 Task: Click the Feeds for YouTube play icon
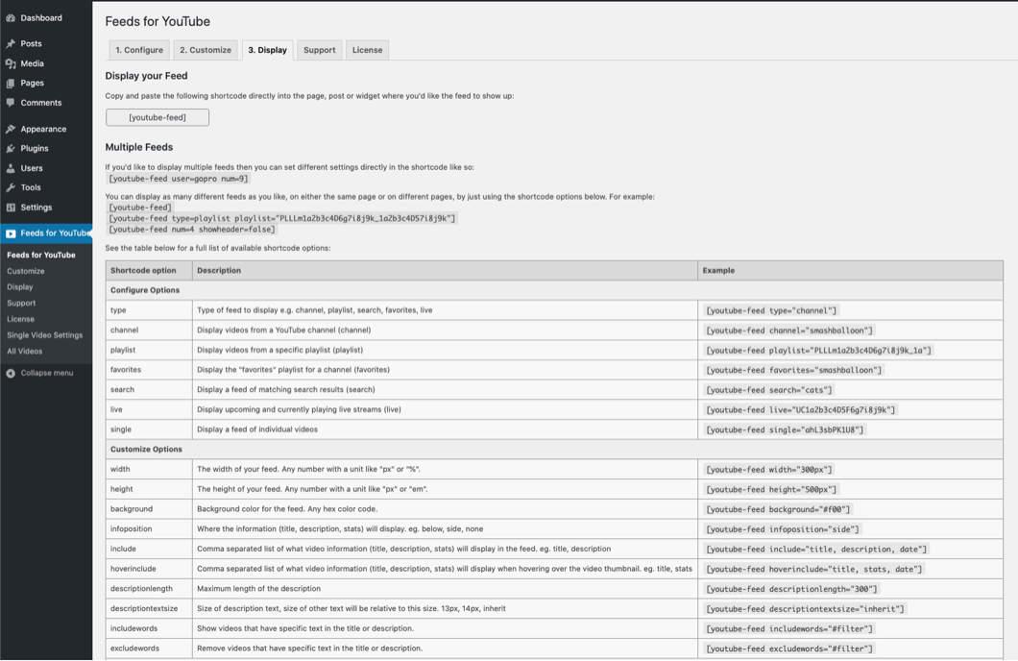click(11, 233)
